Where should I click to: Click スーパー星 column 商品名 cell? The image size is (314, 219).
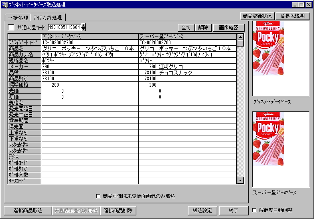187,49
